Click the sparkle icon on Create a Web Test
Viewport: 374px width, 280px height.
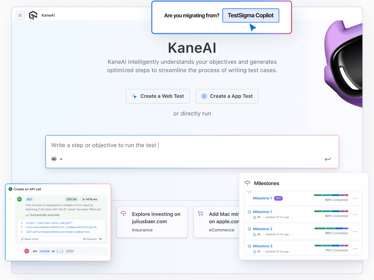(x=134, y=96)
